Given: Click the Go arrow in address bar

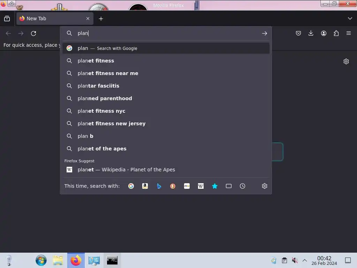Looking at the screenshot, I should [264, 33].
